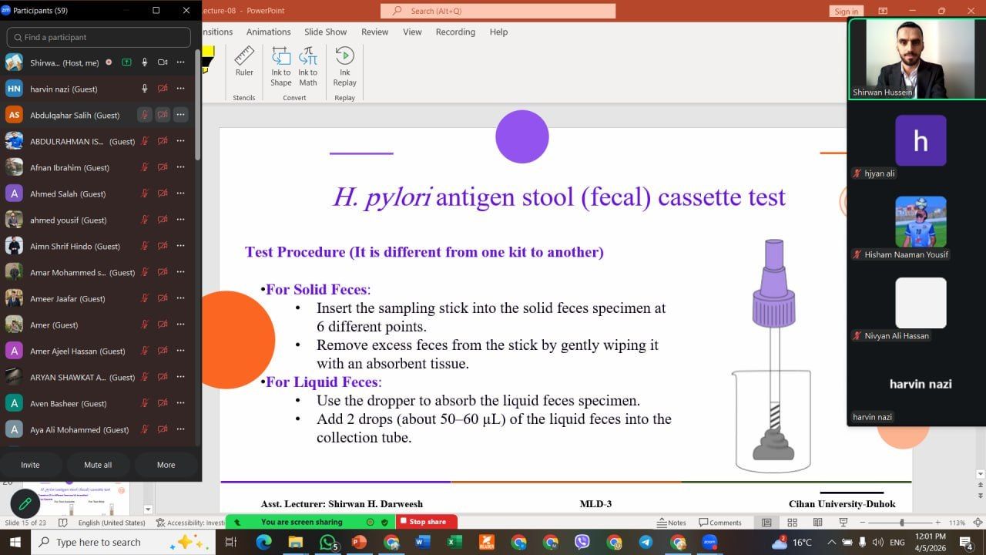
Task: Open Reading View from status bar
Action: (x=817, y=523)
